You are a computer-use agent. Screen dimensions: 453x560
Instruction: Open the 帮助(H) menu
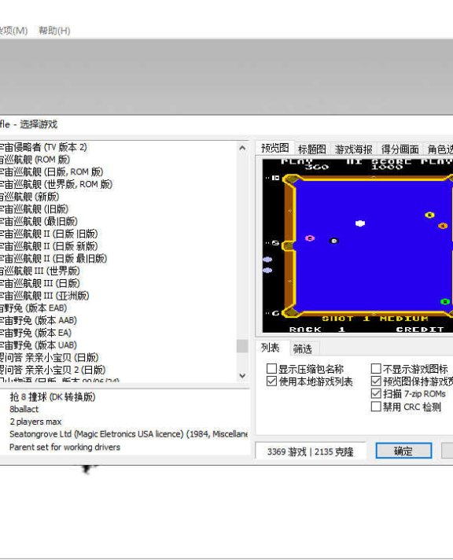coord(54,31)
